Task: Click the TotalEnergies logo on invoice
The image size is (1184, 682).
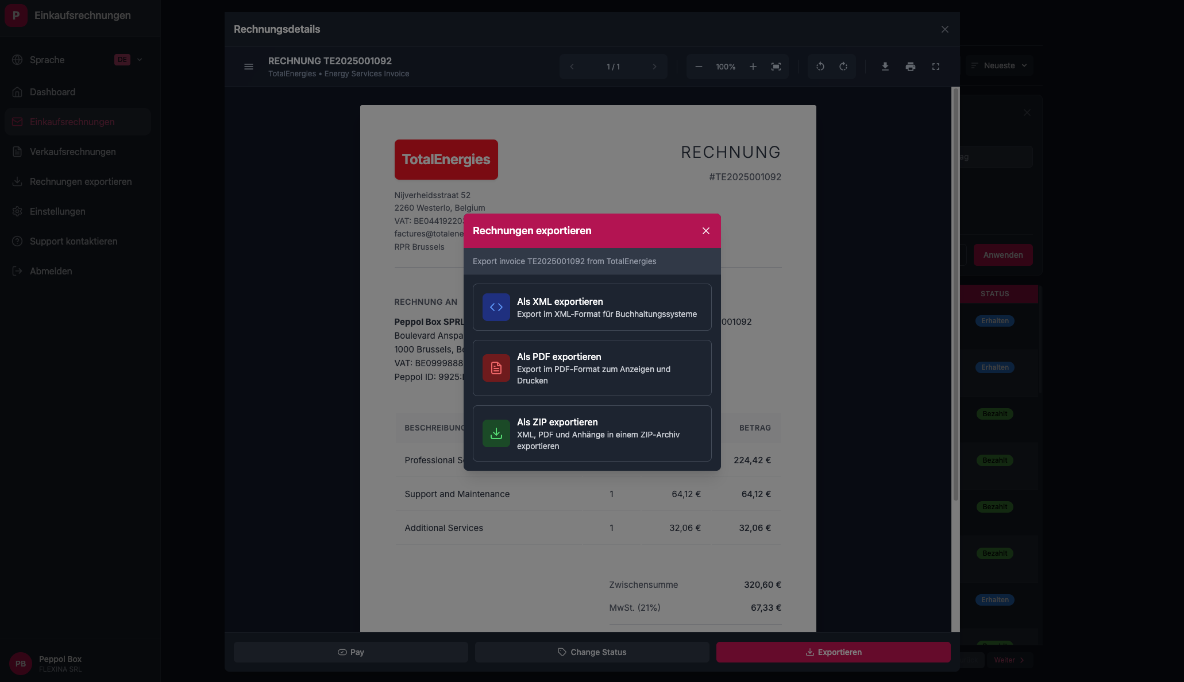Action: 446,160
